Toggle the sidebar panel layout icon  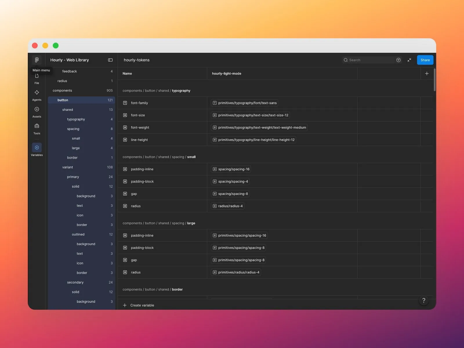[x=110, y=60]
